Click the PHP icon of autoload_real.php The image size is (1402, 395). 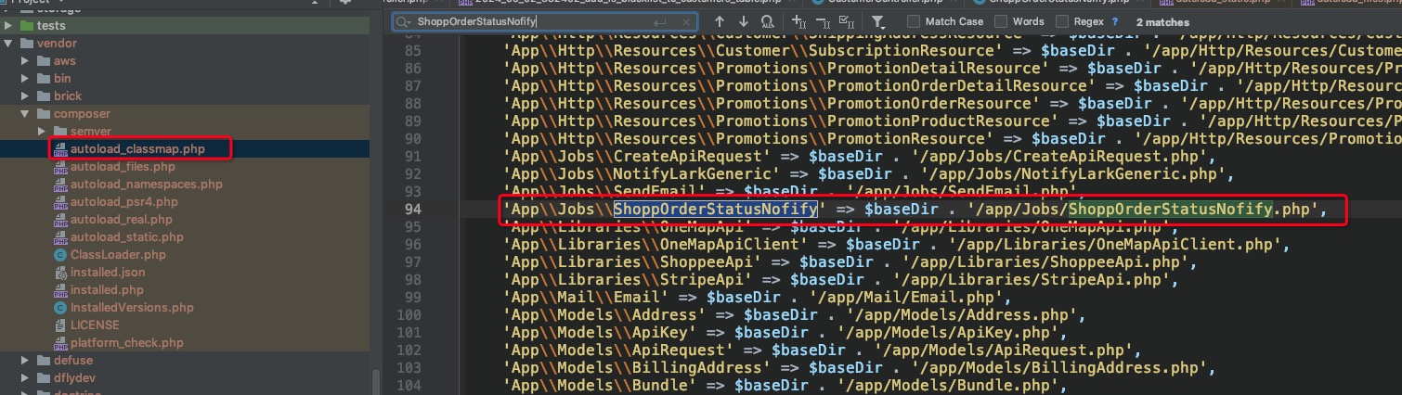pos(60,220)
